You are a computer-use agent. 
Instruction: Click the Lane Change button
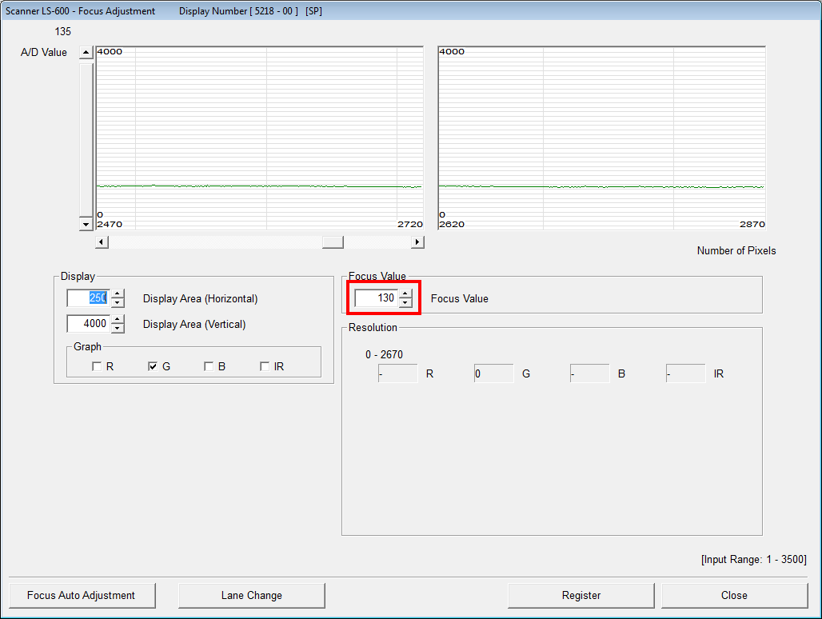(252, 596)
